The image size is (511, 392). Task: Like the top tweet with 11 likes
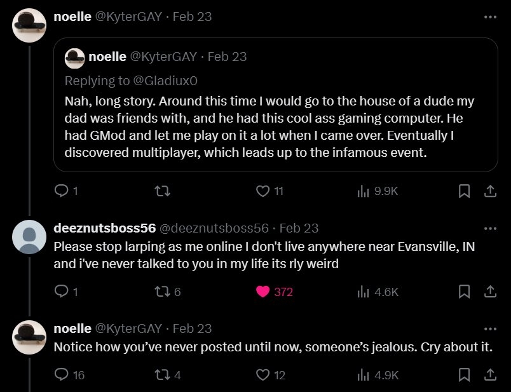pyautogui.click(x=262, y=191)
